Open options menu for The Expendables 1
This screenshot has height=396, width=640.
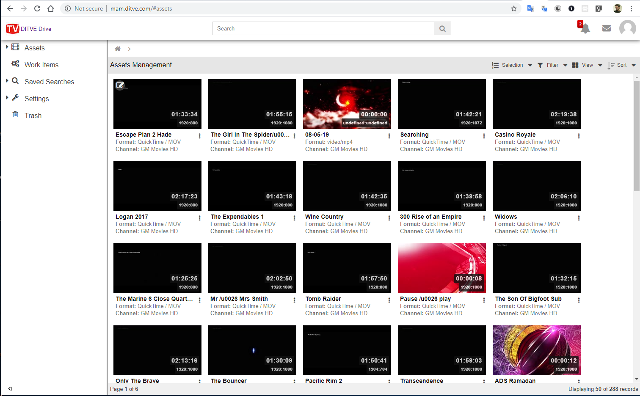click(294, 218)
